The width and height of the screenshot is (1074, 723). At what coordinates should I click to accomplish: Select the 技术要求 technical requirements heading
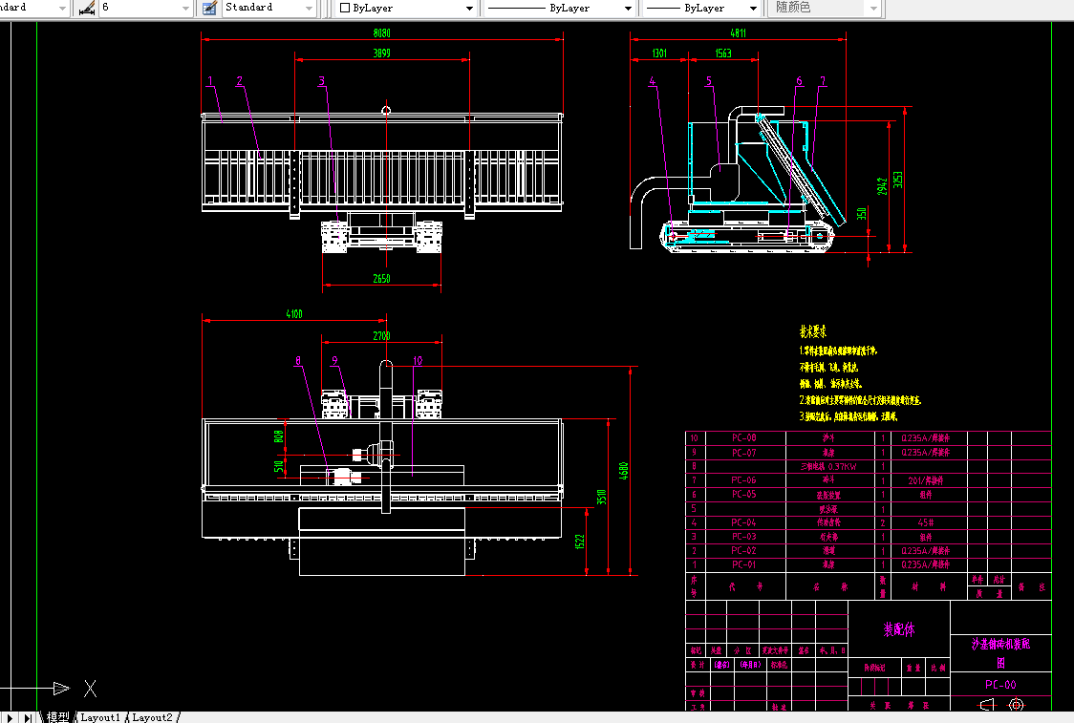tap(813, 331)
